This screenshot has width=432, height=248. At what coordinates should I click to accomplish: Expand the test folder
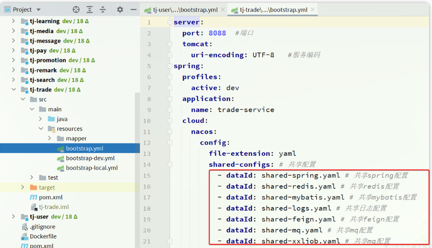click(x=32, y=177)
